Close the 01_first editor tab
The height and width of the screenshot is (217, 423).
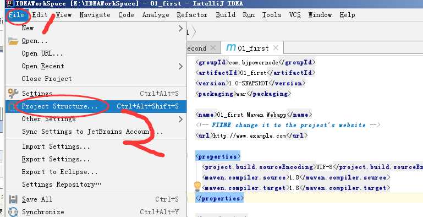click(276, 48)
